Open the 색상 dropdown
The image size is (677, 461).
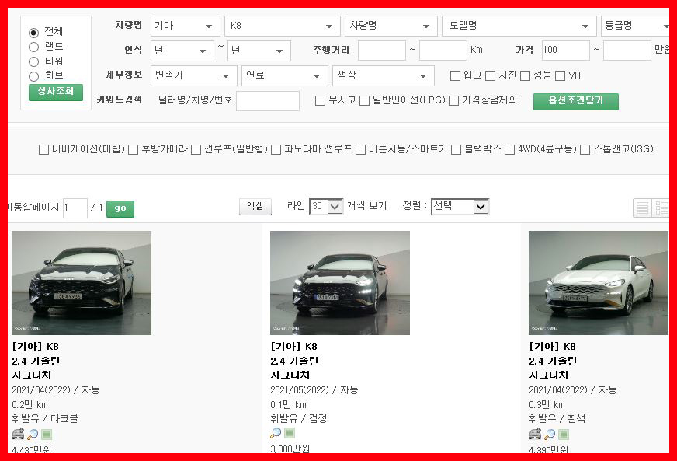(x=384, y=75)
